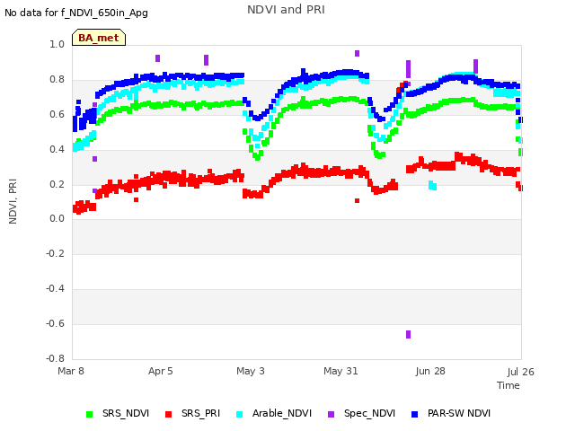Viewport: 575px width, 431px height.
Task: Click the purple Spec_NDVI legend swatch
Action: coord(331,415)
